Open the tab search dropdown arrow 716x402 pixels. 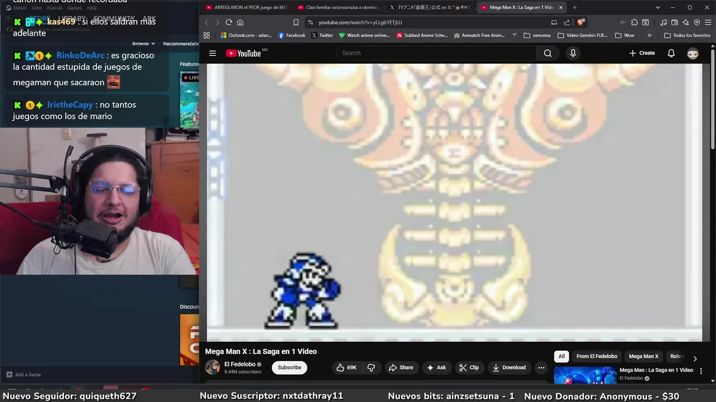coord(658,7)
